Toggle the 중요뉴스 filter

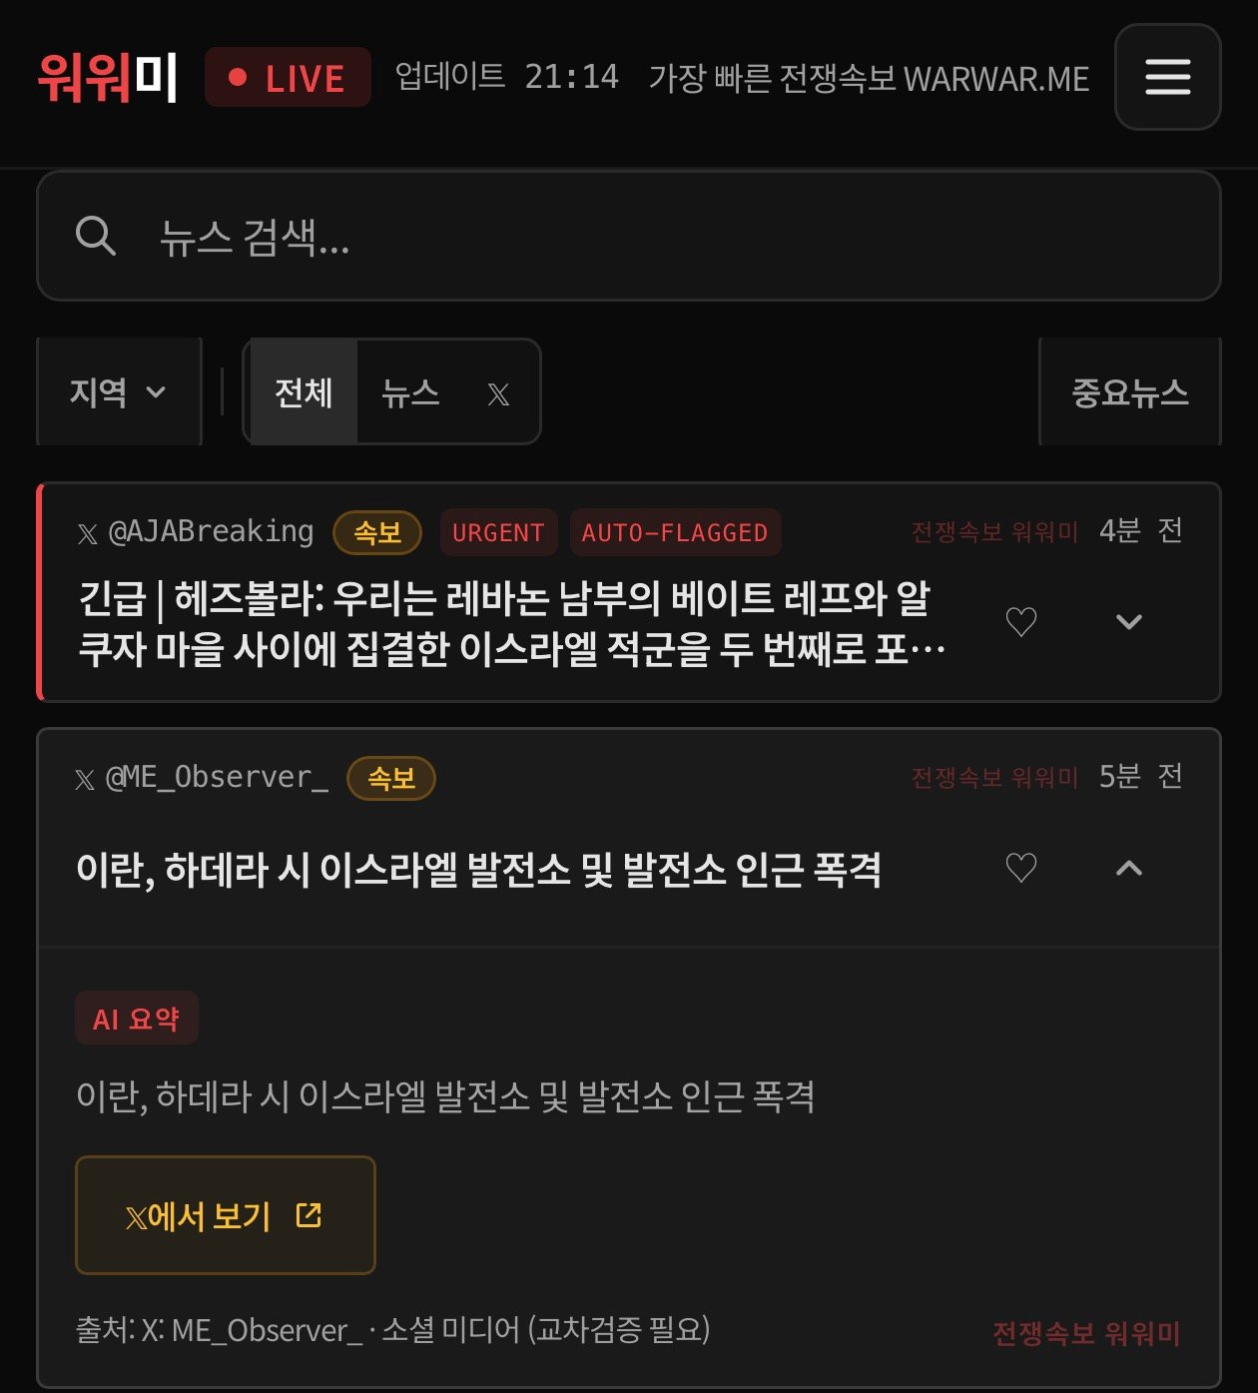click(1130, 391)
